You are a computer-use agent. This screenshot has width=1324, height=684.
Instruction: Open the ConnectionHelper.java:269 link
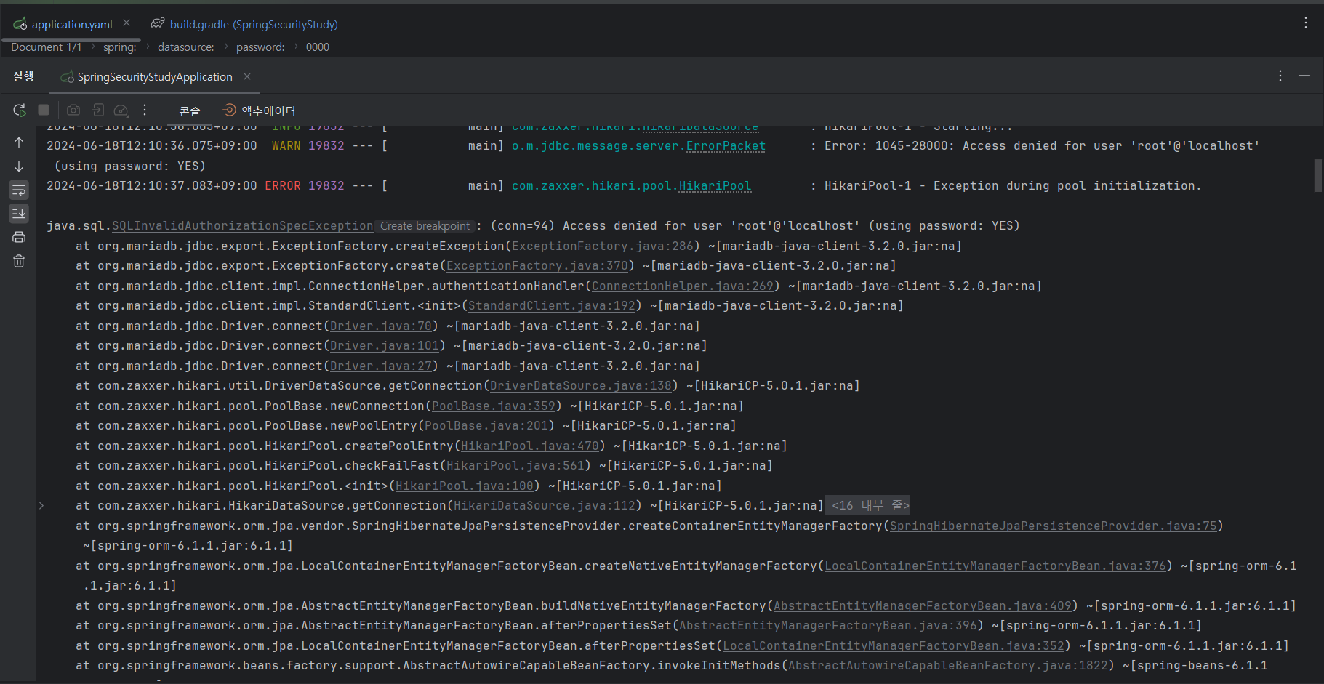point(682,286)
